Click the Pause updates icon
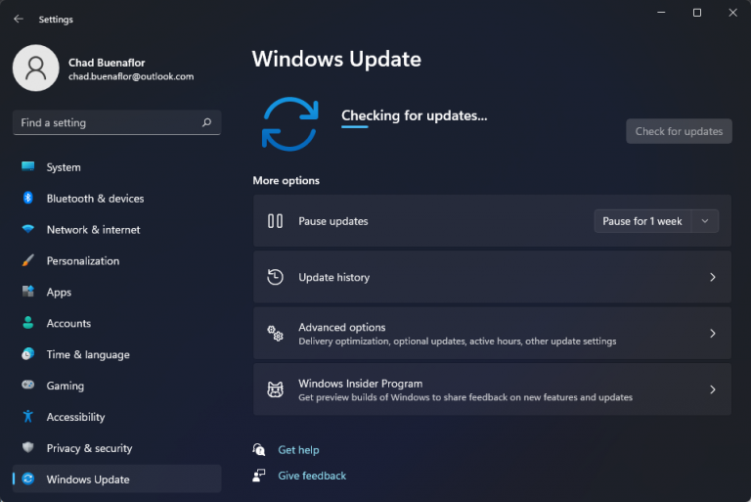The height and width of the screenshot is (502, 751). (x=275, y=221)
